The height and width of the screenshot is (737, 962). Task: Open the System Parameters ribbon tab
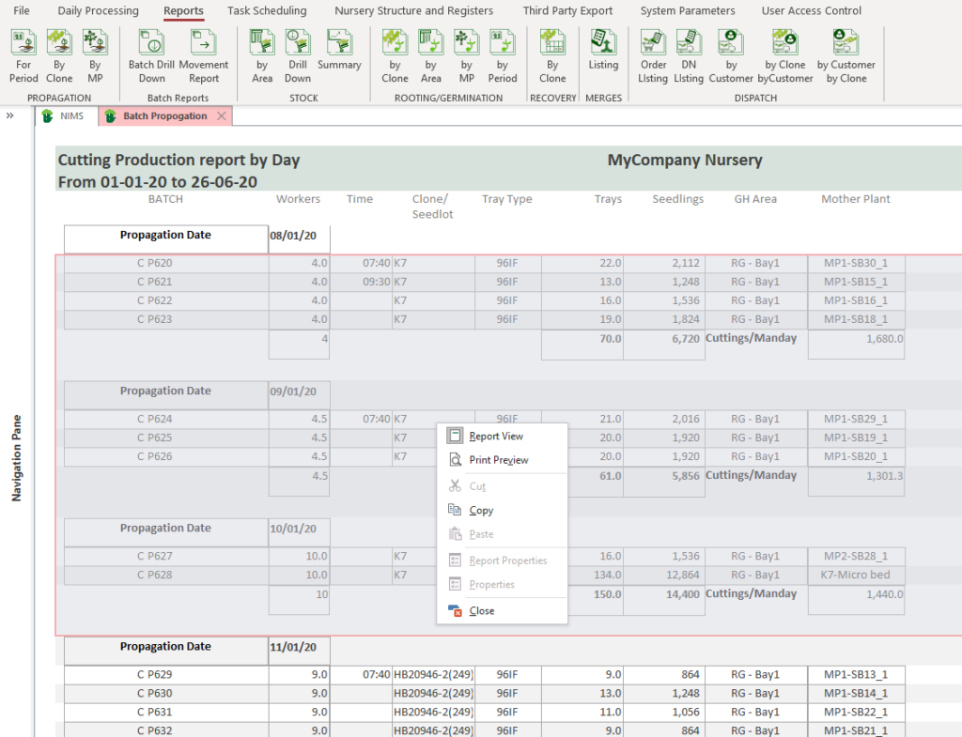click(x=687, y=11)
